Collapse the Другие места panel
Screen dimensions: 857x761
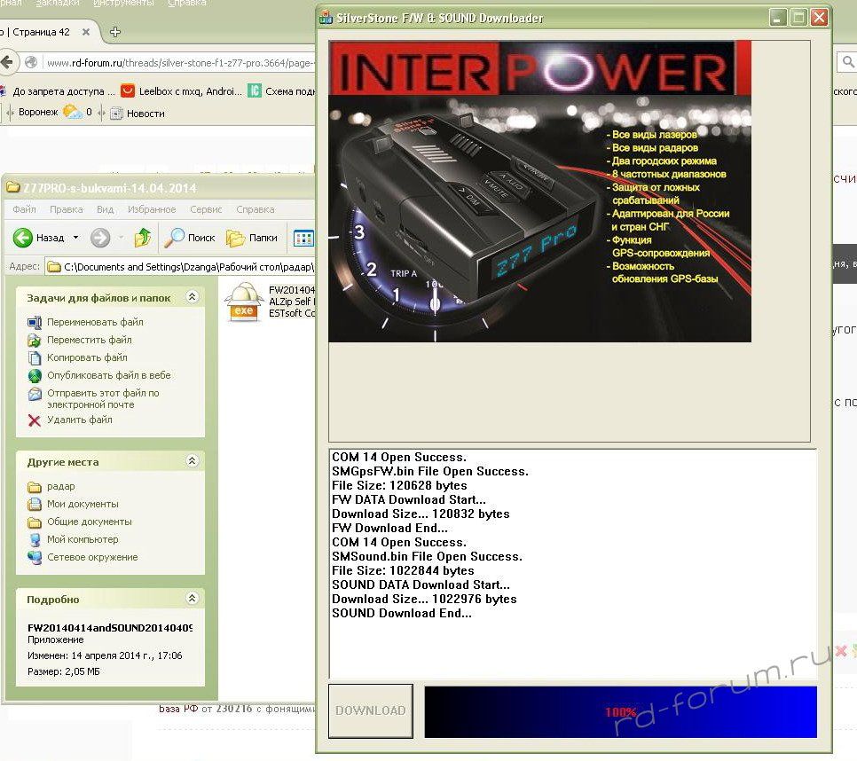[192, 461]
